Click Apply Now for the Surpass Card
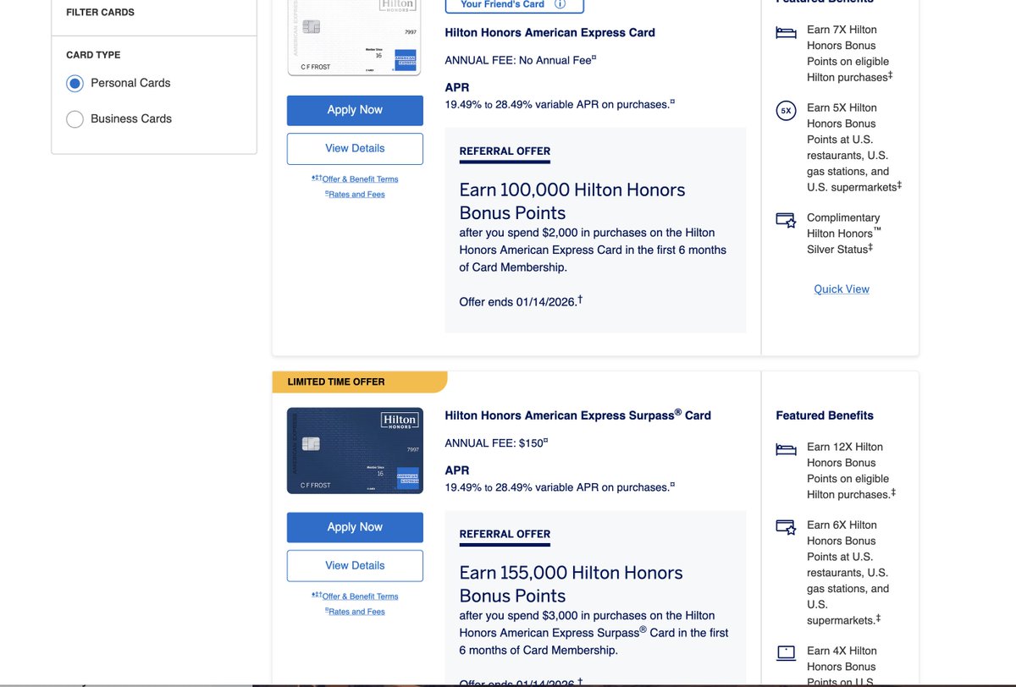This screenshot has width=1016, height=687. [x=355, y=526]
